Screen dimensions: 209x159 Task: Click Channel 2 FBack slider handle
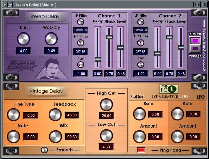(169, 37)
